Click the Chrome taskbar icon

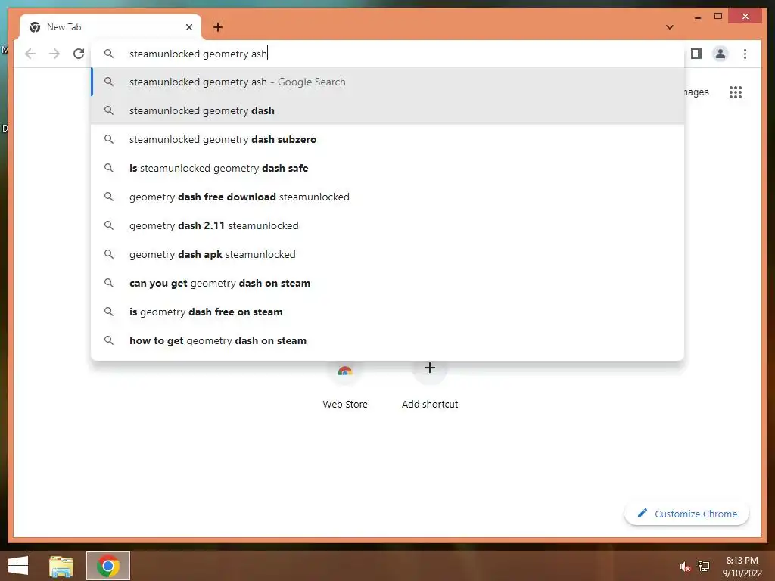click(x=108, y=566)
